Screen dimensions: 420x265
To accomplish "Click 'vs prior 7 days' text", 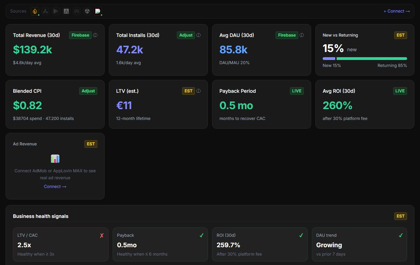I will (331, 254).
